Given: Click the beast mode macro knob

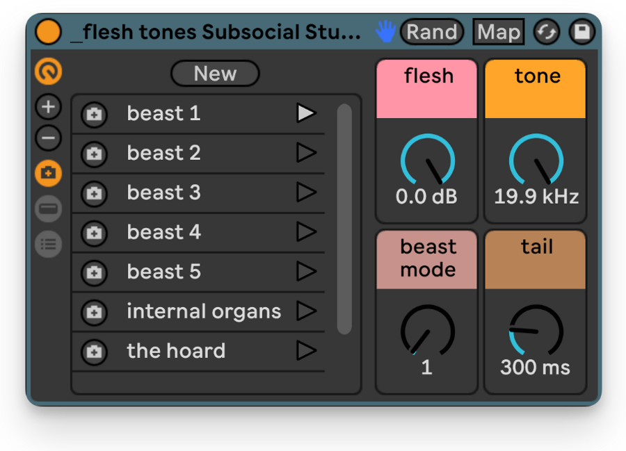Looking at the screenshot, I should 428,331.
